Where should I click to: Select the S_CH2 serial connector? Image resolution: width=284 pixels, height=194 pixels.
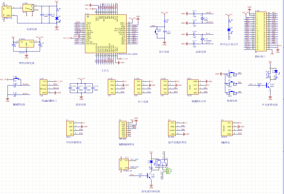138,87
